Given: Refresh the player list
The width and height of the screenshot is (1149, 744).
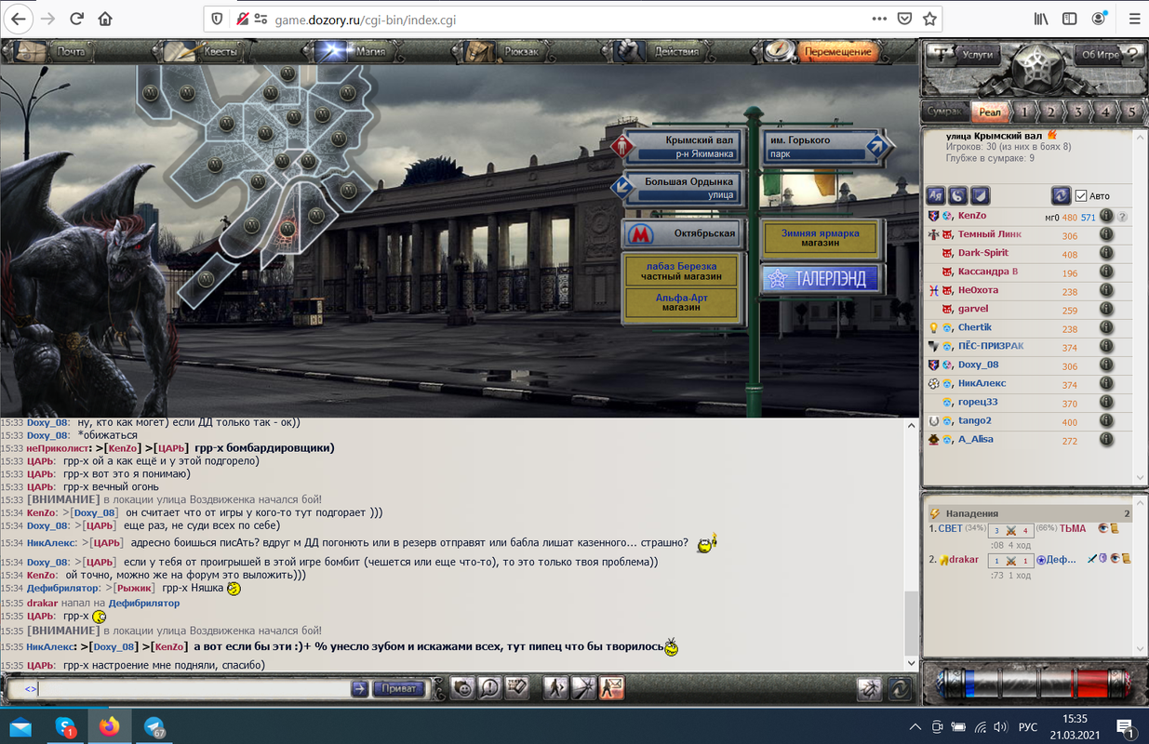Looking at the screenshot, I should pyautogui.click(x=1061, y=195).
